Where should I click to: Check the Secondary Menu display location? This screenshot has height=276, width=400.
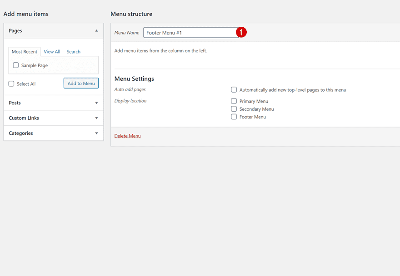click(234, 108)
